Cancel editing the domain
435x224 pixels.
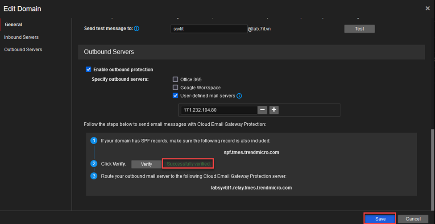(413, 219)
